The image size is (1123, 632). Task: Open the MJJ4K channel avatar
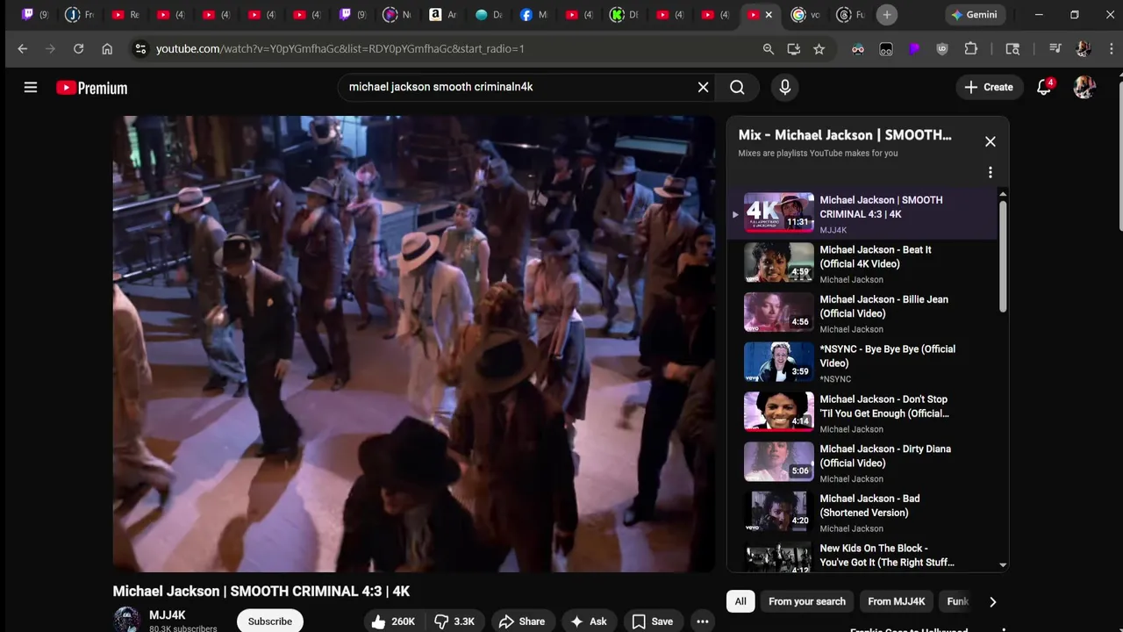(126, 620)
